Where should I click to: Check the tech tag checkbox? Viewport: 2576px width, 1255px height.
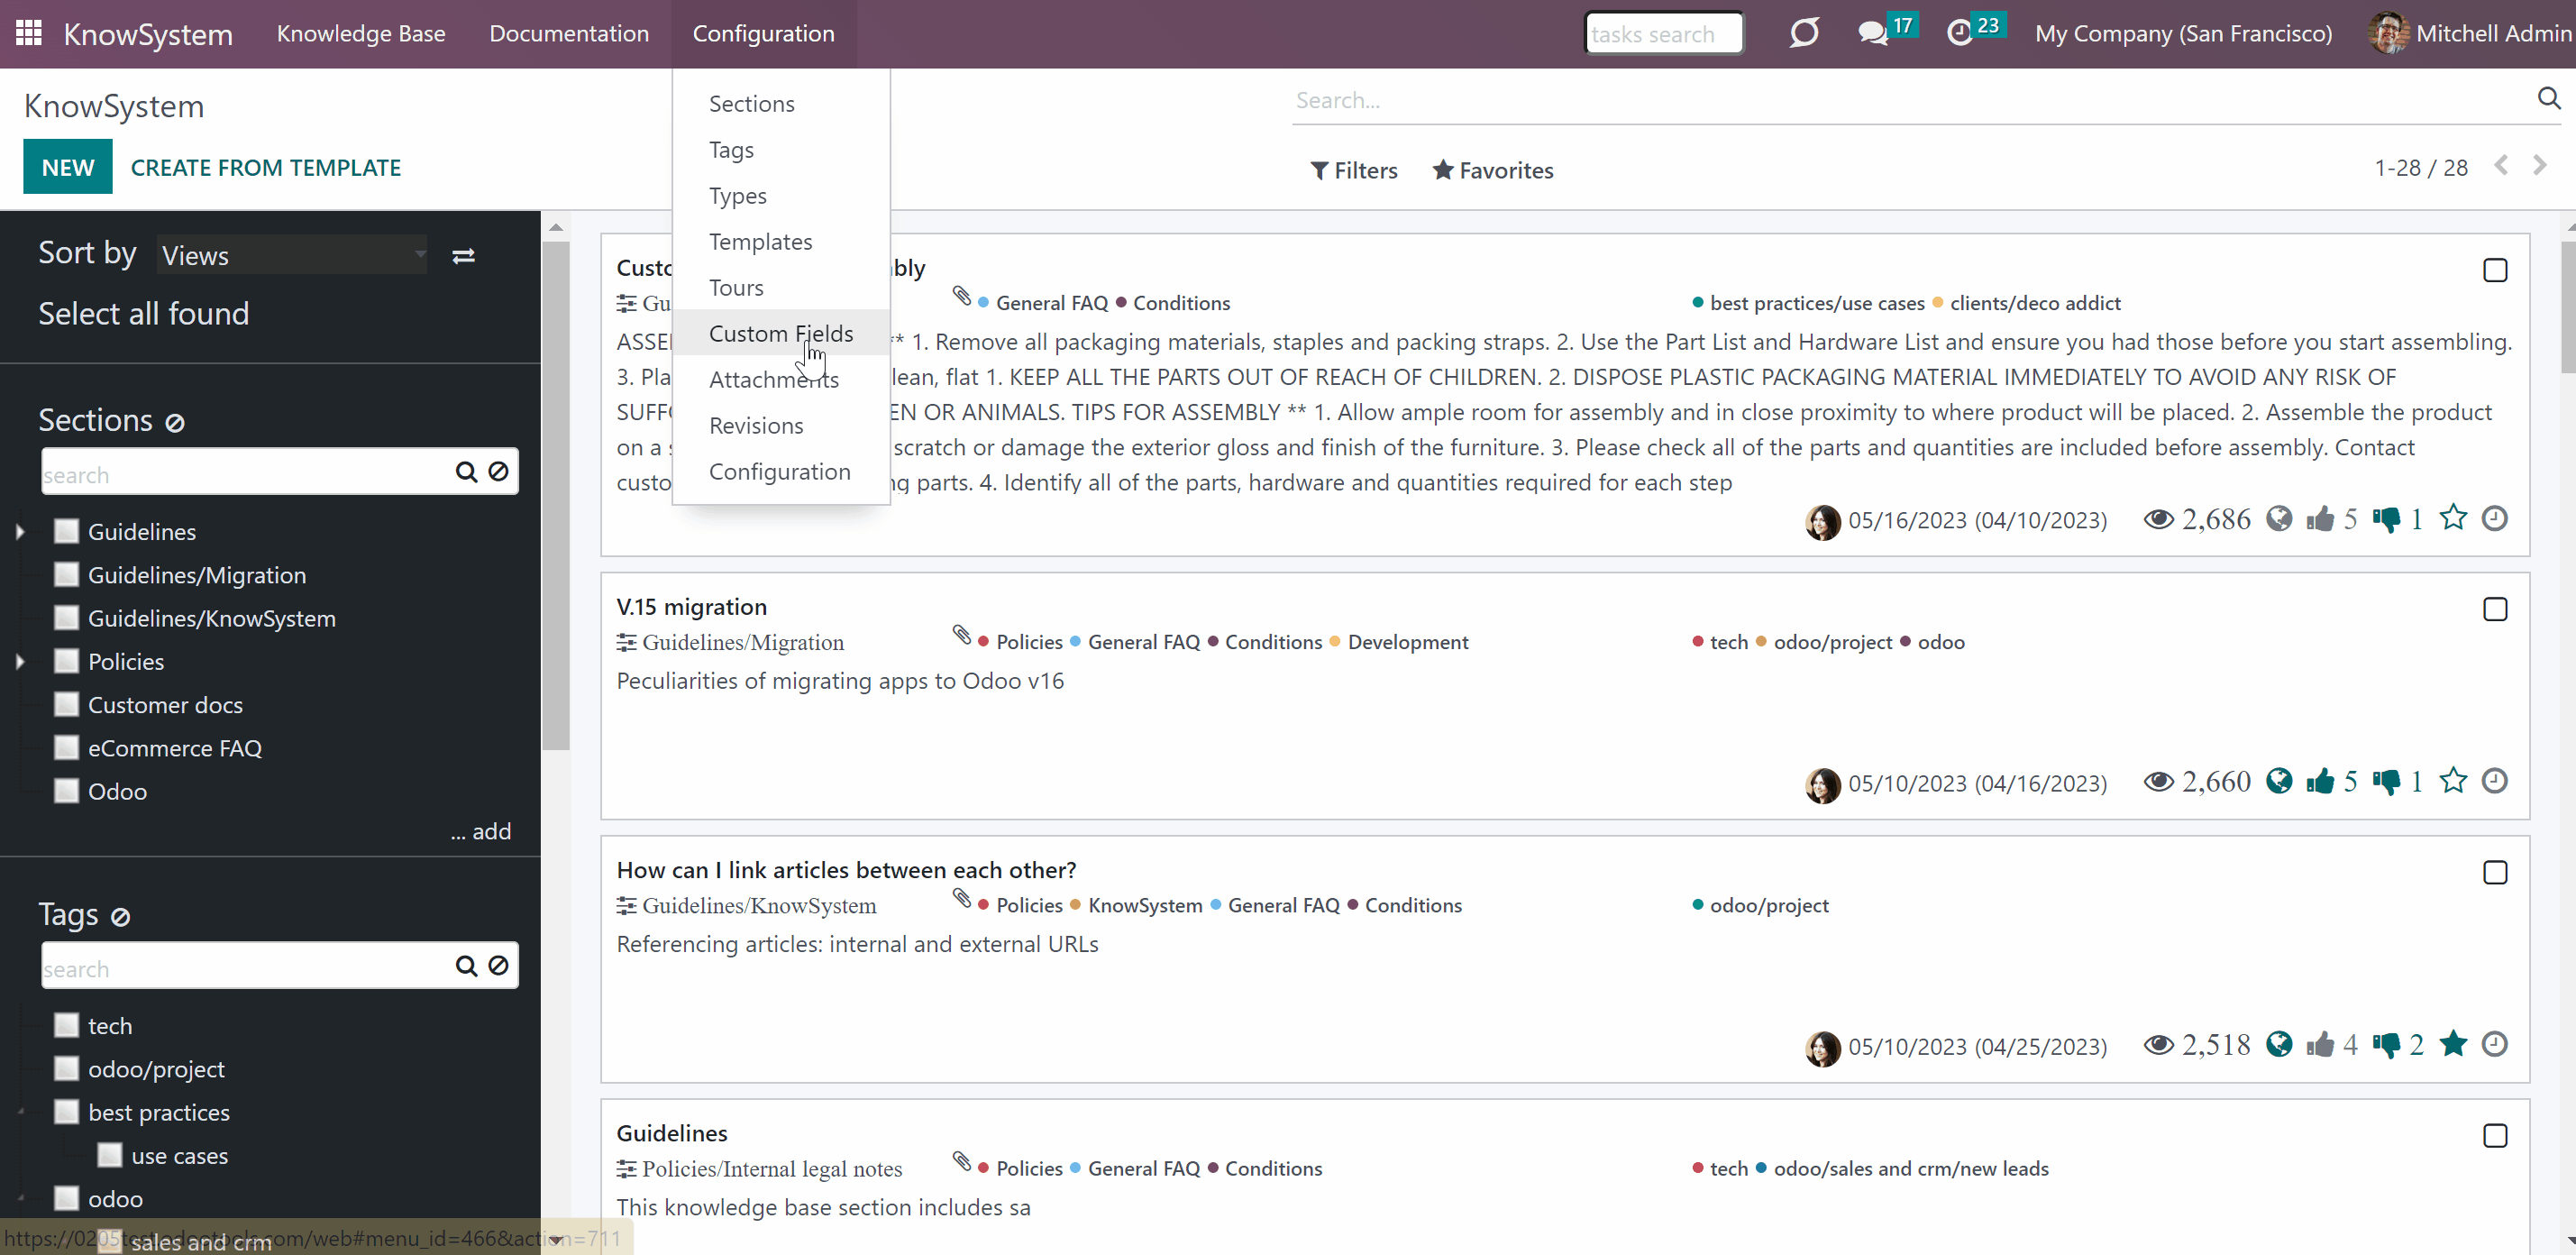pyautogui.click(x=66, y=1025)
